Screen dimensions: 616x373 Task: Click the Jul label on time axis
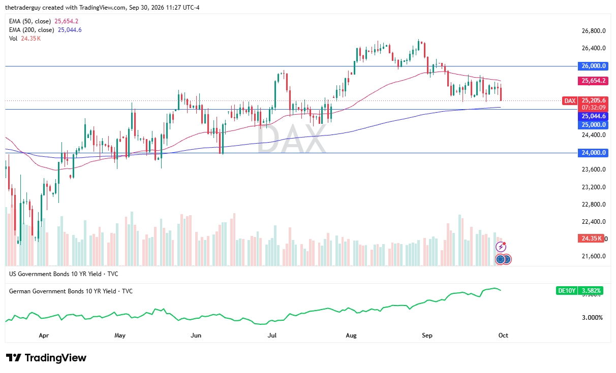tap(272, 335)
